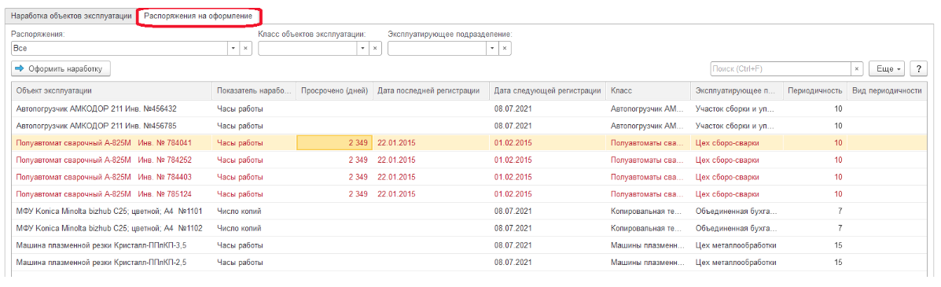Clear the search box with x

click(x=857, y=68)
